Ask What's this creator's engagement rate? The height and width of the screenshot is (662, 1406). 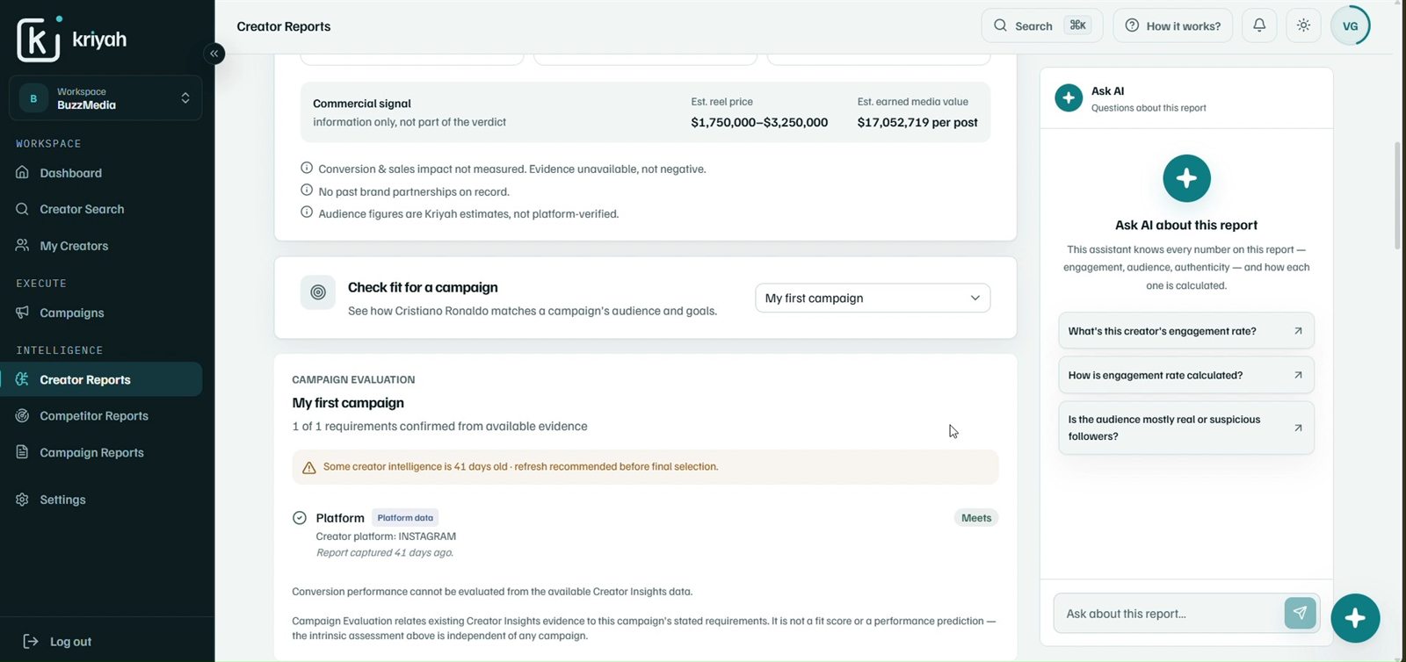click(1186, 331)
